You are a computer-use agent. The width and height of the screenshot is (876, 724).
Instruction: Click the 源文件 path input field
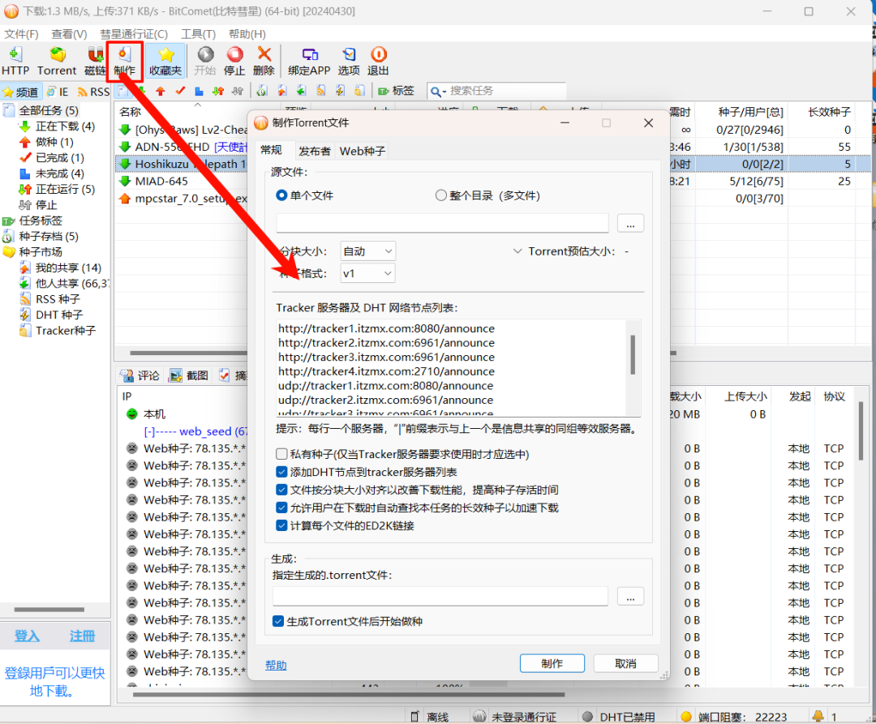443,223
